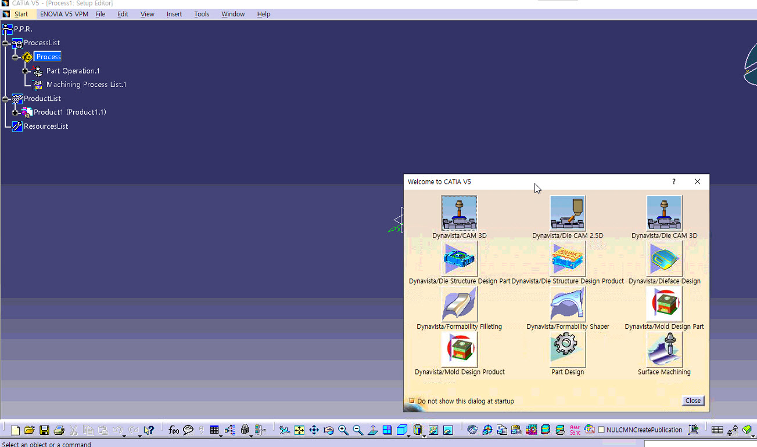Expand Part Operation.1 node
Viewport: 757px width, 447px height.
tap(26, 71)
